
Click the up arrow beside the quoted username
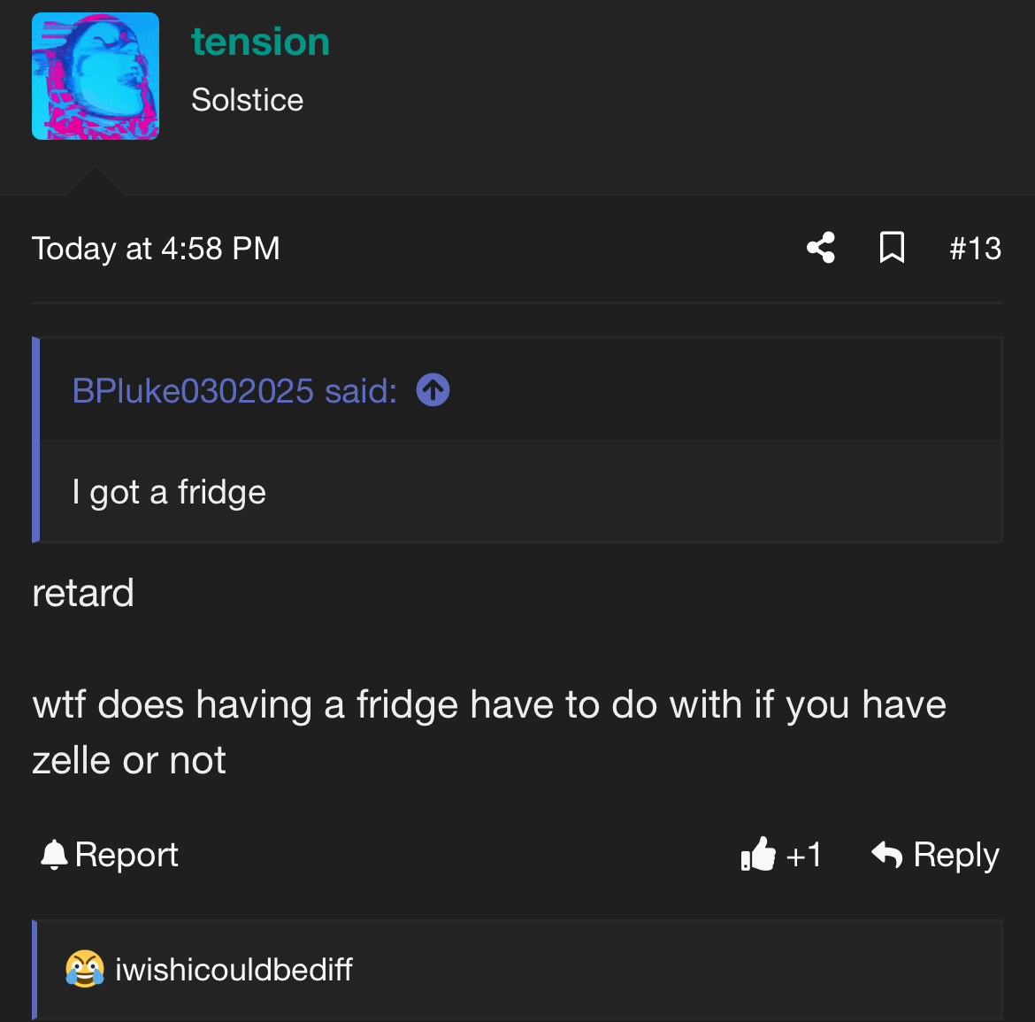[433, 390]
